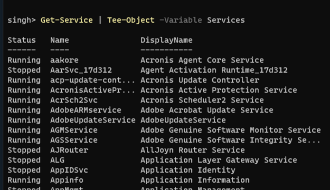Click the AdobeARMservice service name
The width and height of the screenshot is (330, 190).
(x=86, y=111)
